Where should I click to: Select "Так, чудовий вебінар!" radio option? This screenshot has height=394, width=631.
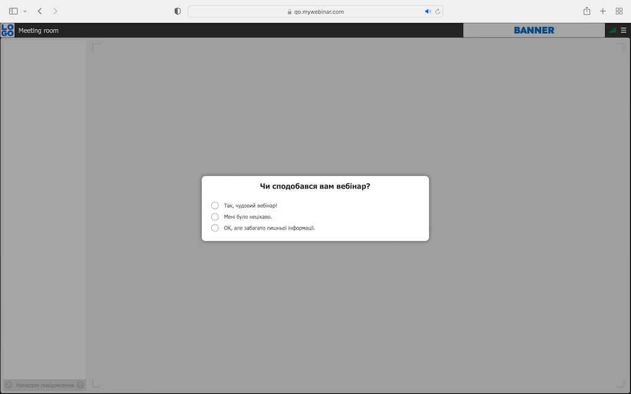(215, 206)
